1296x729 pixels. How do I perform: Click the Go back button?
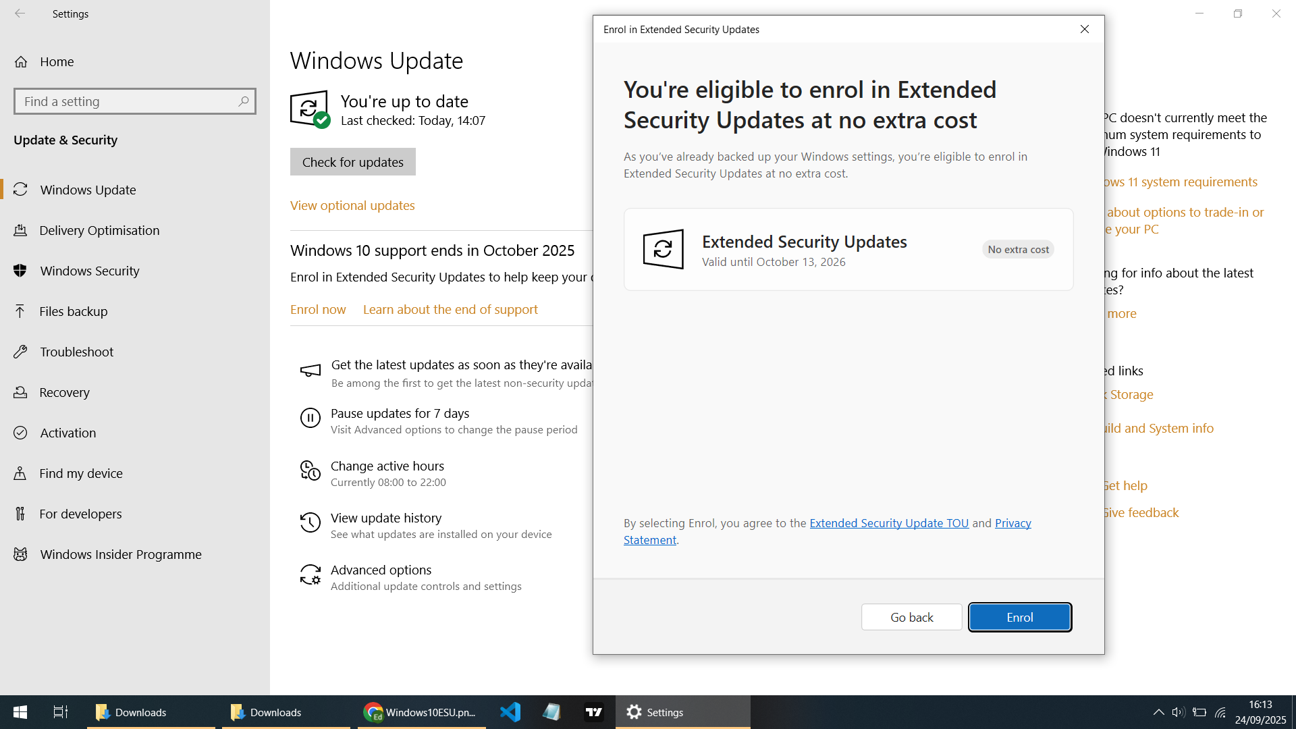tap(911, 617)
